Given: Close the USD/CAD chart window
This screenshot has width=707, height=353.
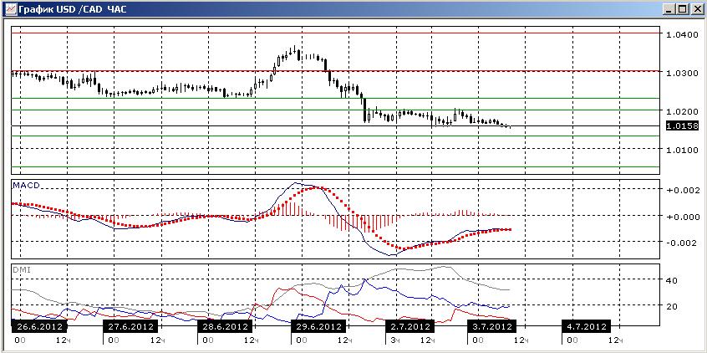Looking at the screenshot, I should [x=696, y=8].
